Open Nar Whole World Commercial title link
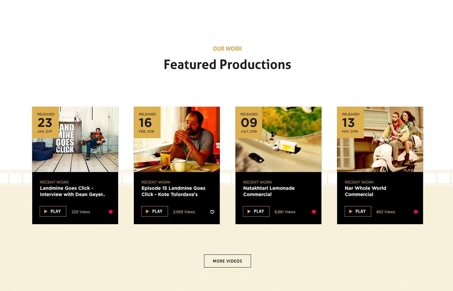Screen dimensions: 453x291 [365, 191]
